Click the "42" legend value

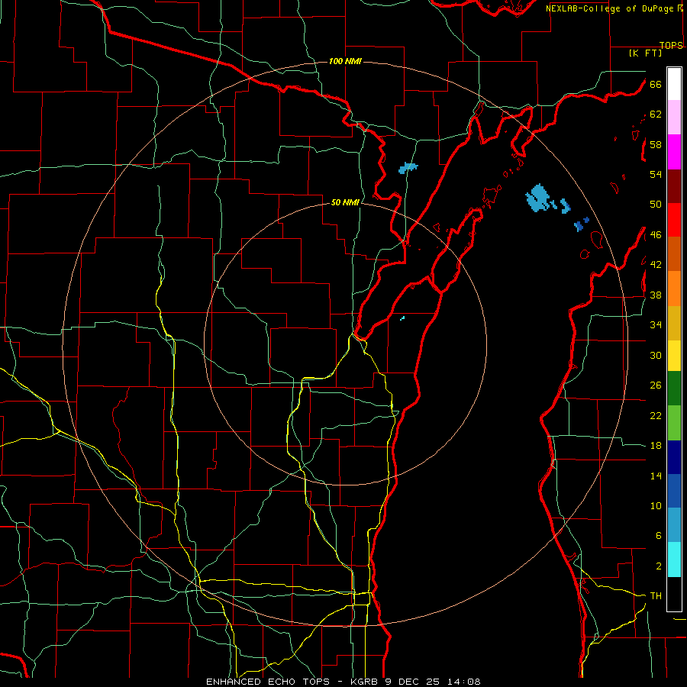656,265
